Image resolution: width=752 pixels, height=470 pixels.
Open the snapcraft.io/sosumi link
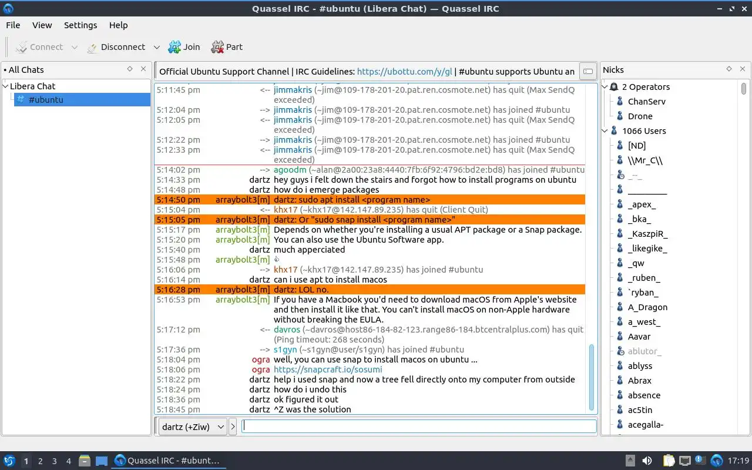(x=328, y=370)
